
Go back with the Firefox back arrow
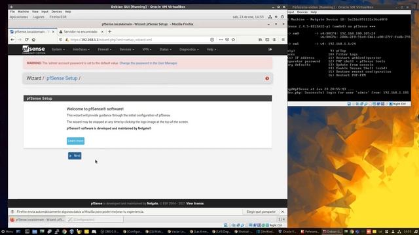point(12,39)
